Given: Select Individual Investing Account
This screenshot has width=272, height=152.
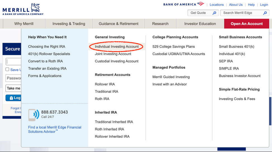Looking at the screenshot, I should click(x=117, y=47).
